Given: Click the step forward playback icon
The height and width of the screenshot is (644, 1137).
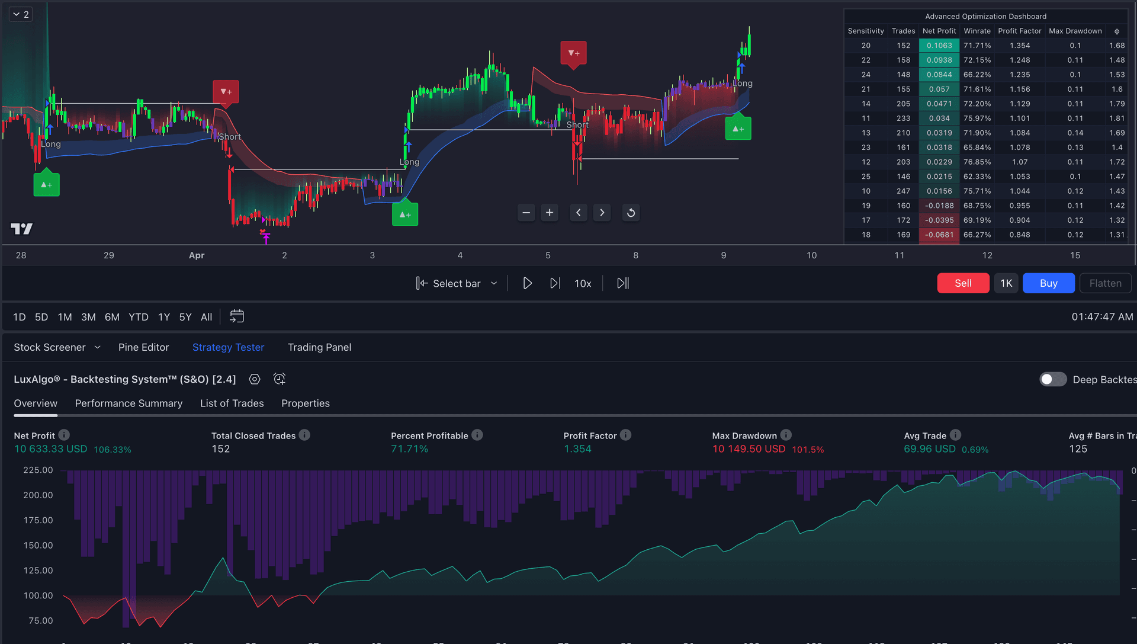Looking at the screenshot, I should [554, 284].
